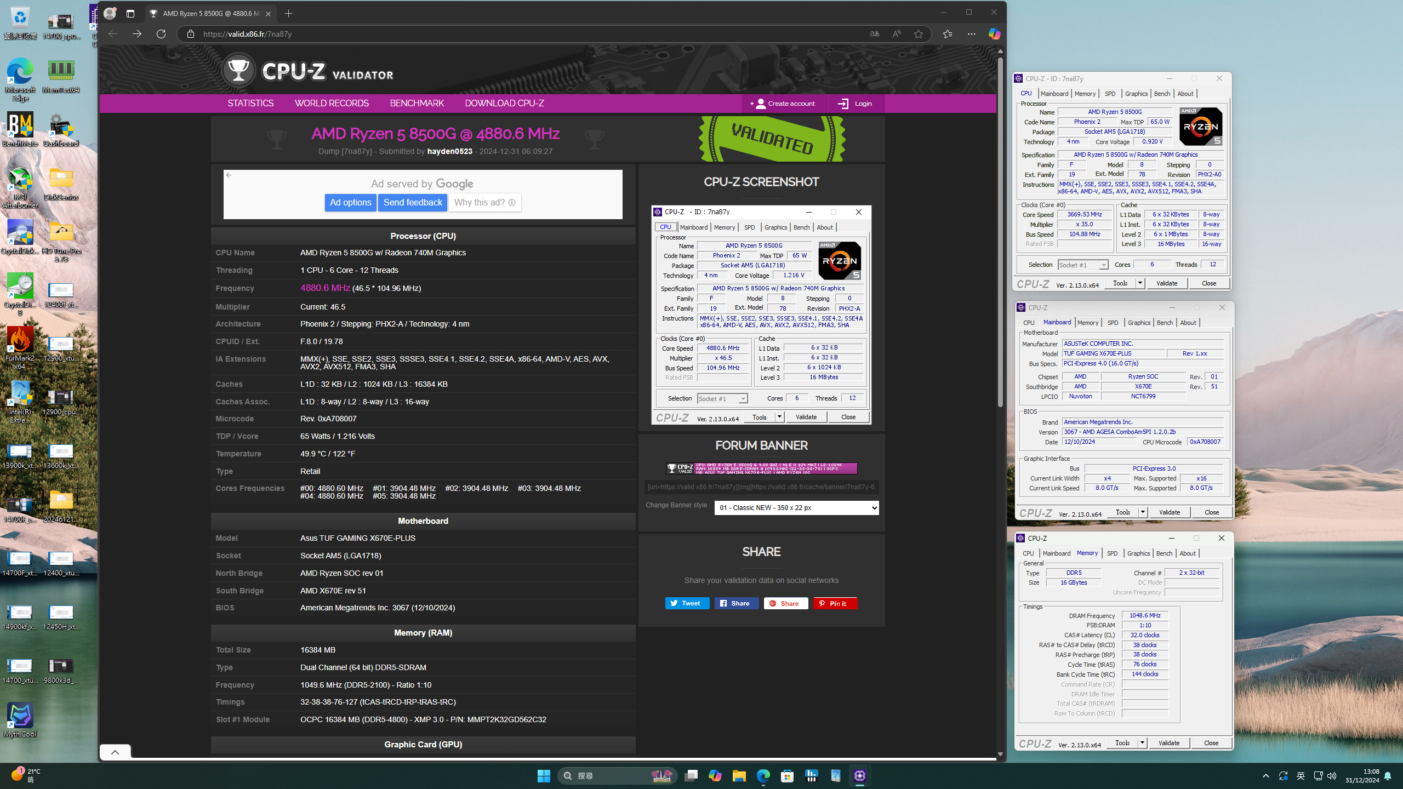Expand Tools dropdown arrow in Mainboard CPU-Z window
The height and width of the screenshot is (789, 1403).
click(x=1143, y=512)
